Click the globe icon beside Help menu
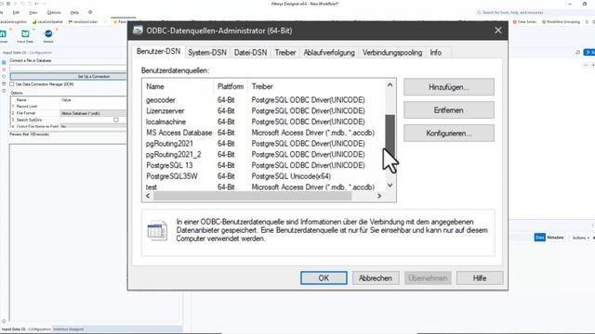The image size is (595, 334). pyautogui.click(x=90, y=12)
